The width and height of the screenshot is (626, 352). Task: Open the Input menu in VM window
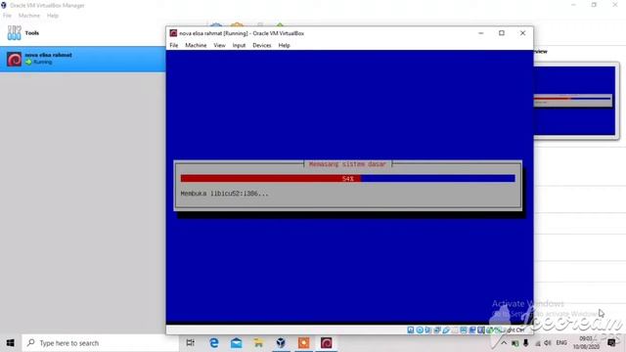pos(239,46)
